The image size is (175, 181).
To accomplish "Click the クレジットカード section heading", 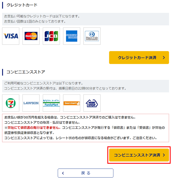I will pyautogui.click(x=22, y=5).
